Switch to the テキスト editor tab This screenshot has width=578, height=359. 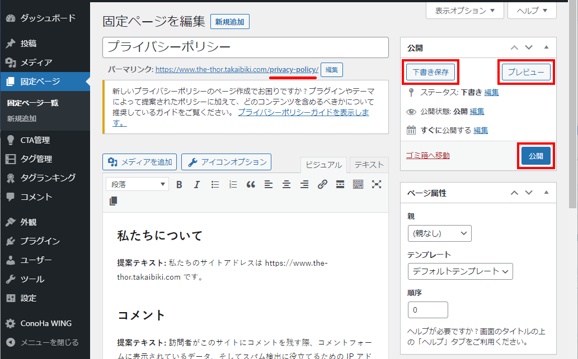click(x=369, y=165)
